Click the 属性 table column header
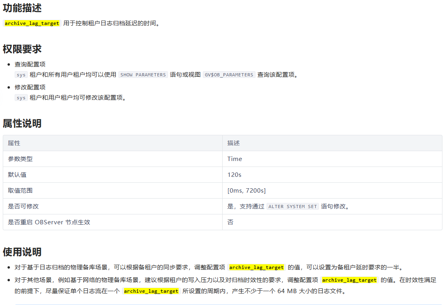 click(x=112, y=143)
